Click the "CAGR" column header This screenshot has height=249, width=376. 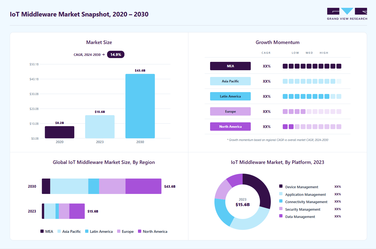[x=266, y=53]
